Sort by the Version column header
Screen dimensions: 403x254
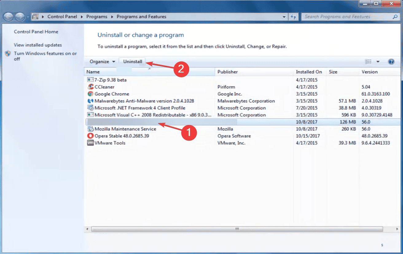coord(380,72)
